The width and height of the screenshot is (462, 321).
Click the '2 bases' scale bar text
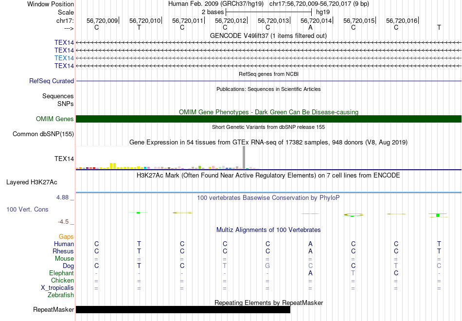213,12
